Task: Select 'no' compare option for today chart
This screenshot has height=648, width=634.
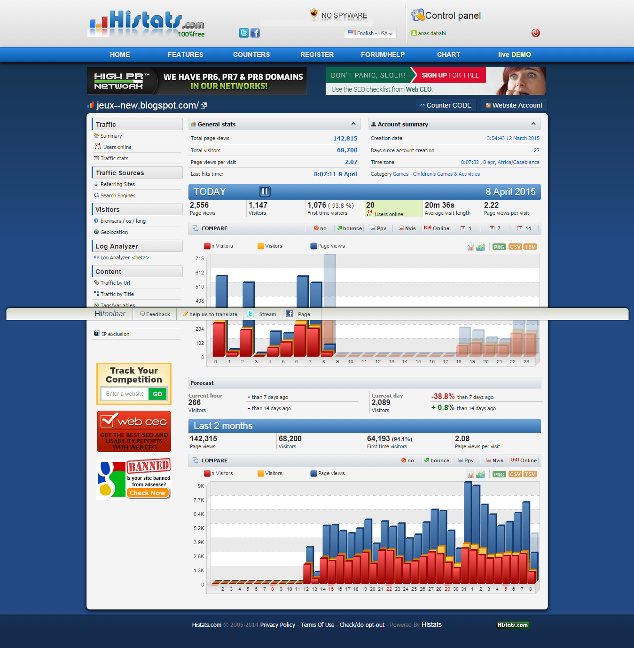Action: pyautogui.click(x=320, y=228)
